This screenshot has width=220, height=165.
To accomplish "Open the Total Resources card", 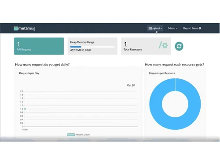I will click(146, 46).
